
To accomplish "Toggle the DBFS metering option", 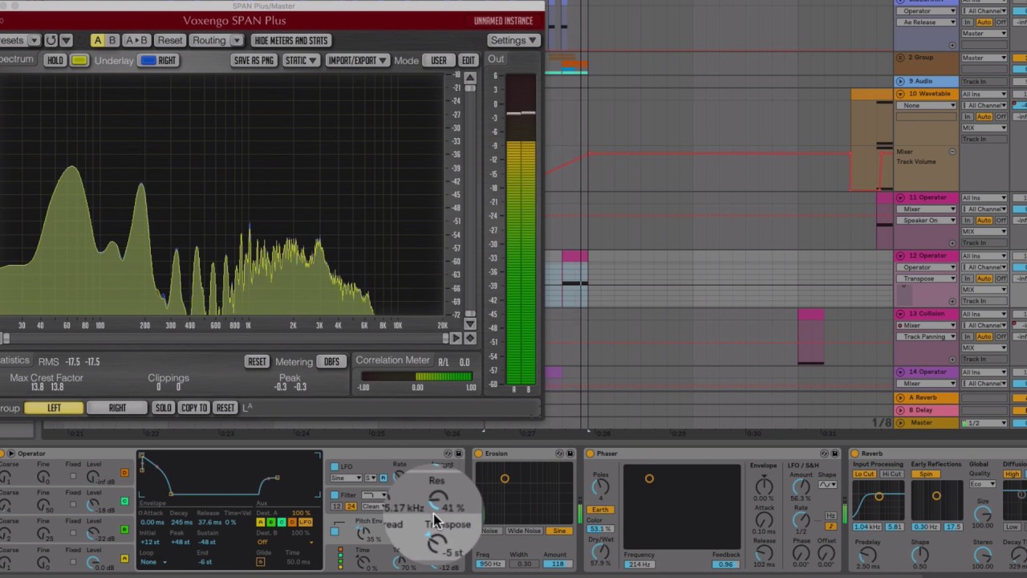I will 331,362.
